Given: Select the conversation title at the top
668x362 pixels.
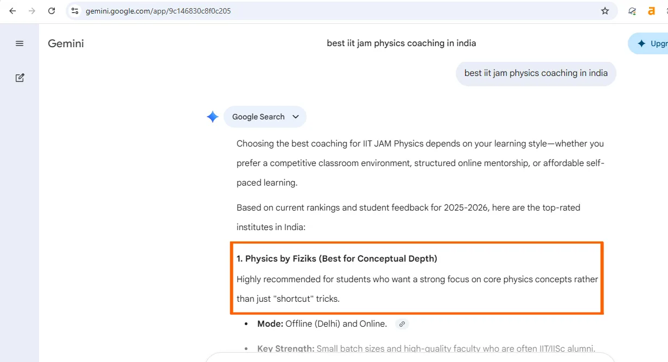Looking at the screenshot, I should pos(402,43).
